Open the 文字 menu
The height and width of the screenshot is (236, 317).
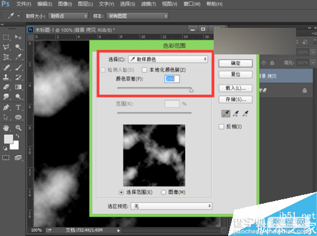[x=107, y=4]
